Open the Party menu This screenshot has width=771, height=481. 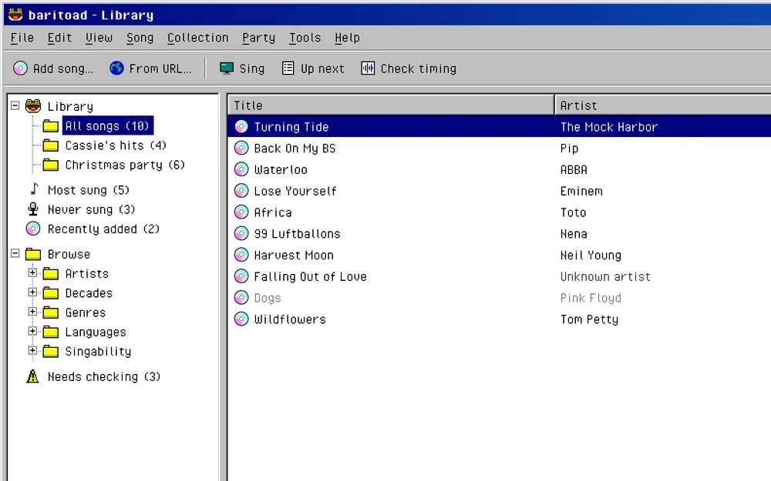258,38
